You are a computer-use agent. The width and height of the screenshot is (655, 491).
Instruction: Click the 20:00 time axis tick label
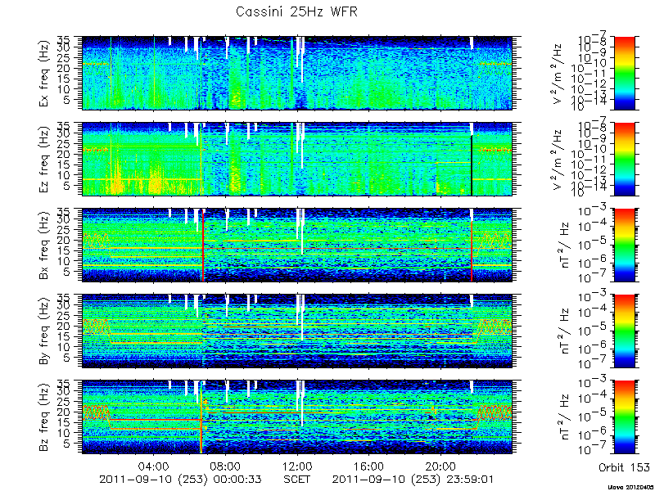click(440, 466)
